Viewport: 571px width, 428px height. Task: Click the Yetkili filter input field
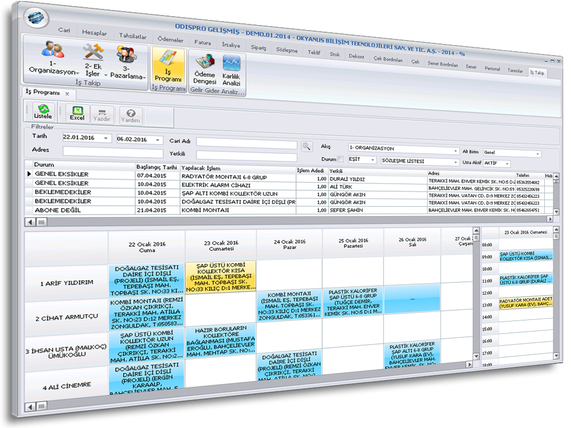tap(246, 157)
